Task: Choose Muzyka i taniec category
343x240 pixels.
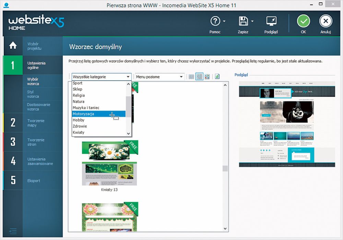Action: (x=99, y=108)
